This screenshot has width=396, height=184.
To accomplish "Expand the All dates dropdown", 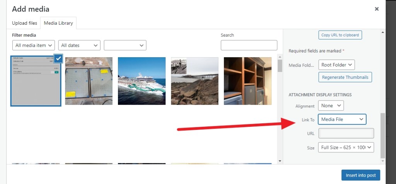I will point(79,45).
